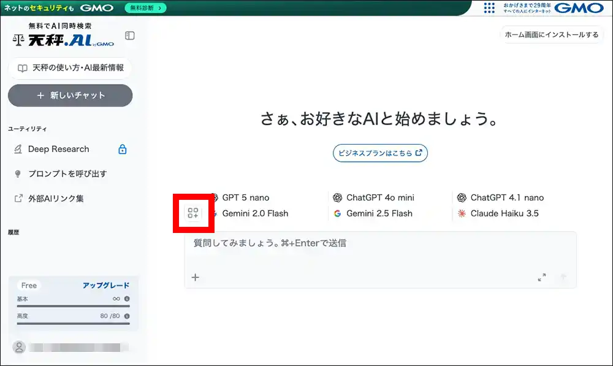This screenshot has width=613, height=366.
Task: Click the ホーム画面にインストールする button
Action: [x=551, y=35]
